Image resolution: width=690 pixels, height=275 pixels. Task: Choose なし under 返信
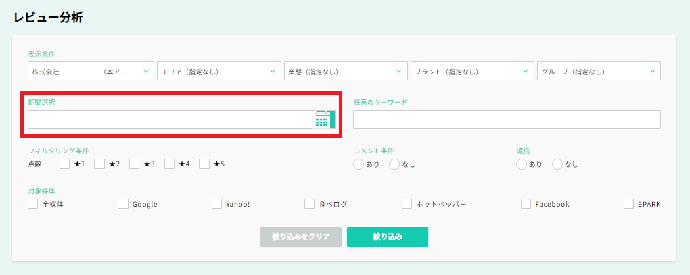tap(557, 164)
